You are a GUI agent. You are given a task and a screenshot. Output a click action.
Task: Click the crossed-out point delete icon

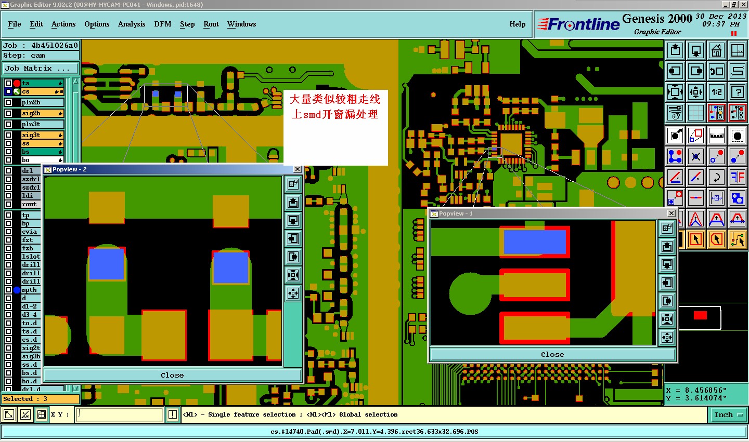696,156
